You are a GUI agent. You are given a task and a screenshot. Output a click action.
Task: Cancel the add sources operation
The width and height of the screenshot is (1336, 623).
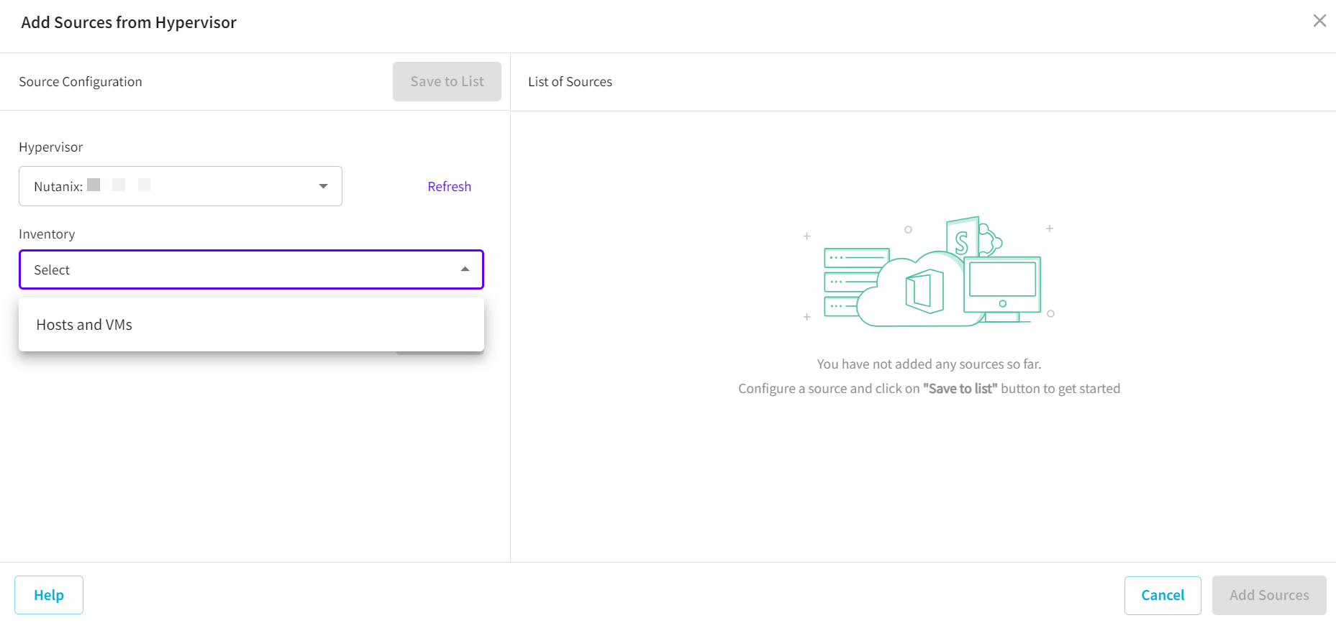click(1162, 595)
